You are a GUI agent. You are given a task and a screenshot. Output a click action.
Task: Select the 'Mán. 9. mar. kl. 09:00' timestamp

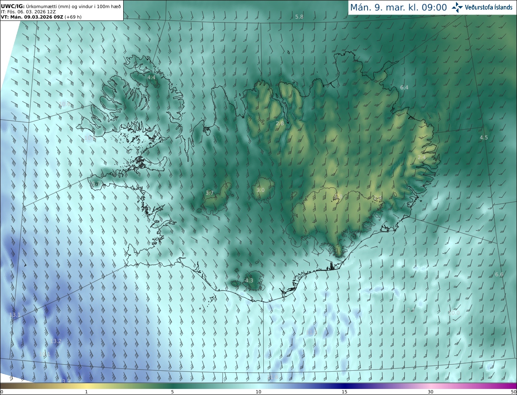tap(398, 7)
